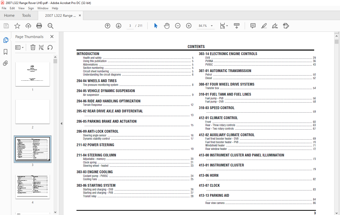
Task: Rotate pages with the rotate icon
Action: pos(50,47)
